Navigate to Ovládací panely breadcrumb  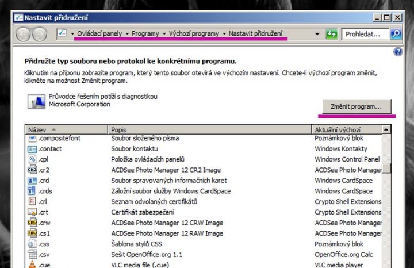pos(99,33)
